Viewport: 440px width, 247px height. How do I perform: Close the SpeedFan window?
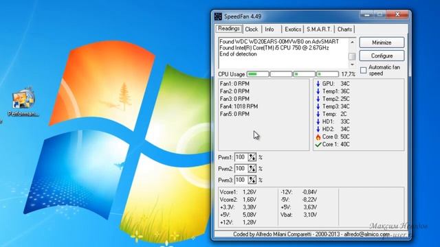point(397,14)
